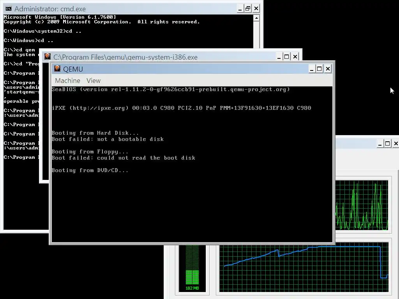Close the Administrator cmd.exe window

tap(256, 9)
